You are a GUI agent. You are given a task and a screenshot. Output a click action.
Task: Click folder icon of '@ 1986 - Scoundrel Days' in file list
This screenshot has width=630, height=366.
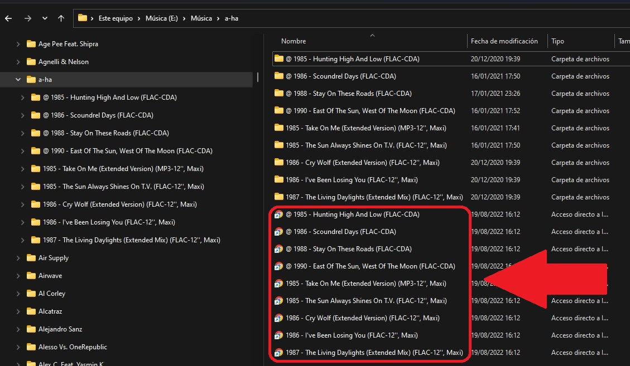pyautogui.click(x=279, y=76)
